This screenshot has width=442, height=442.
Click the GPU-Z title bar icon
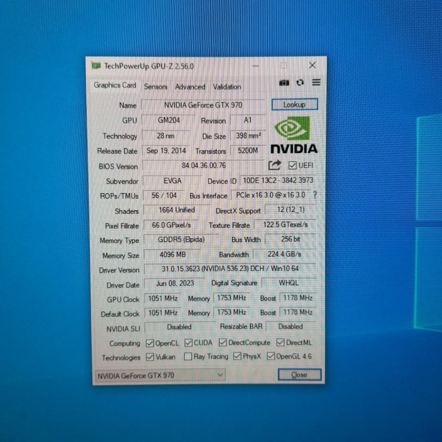pyautogui.click(x=96, y=66)
